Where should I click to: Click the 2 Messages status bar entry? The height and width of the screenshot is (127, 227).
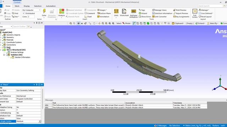tap(161, 126)
